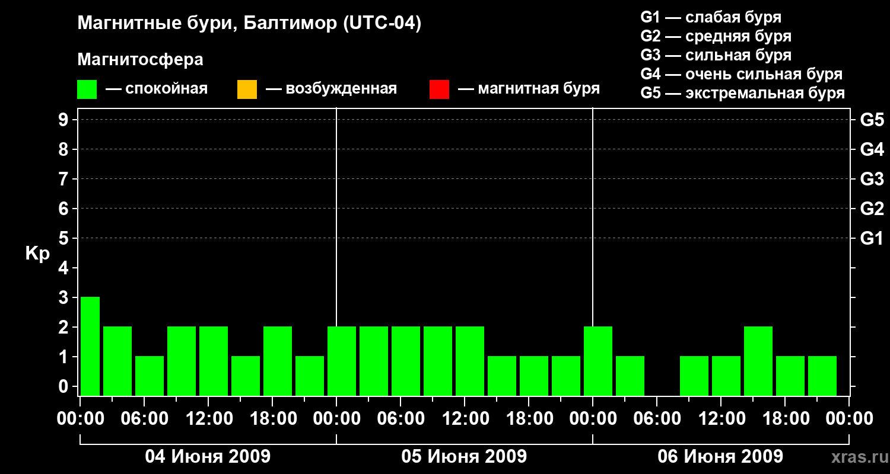
Task: Click the 12:00 bar on 05 June
Action: 470,361
